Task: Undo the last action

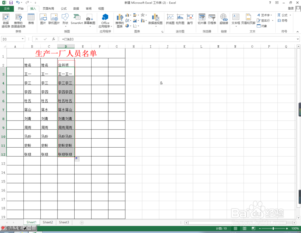Action: point(18,2)
